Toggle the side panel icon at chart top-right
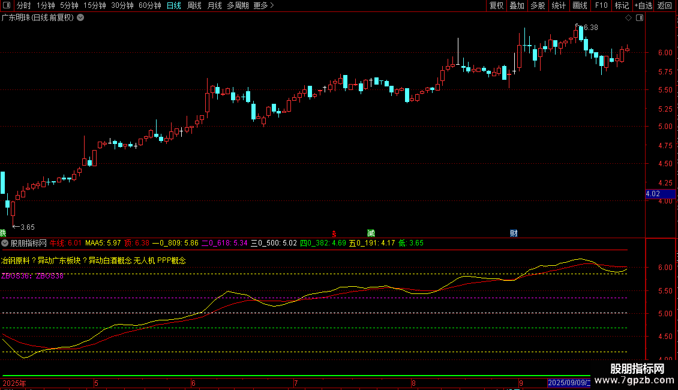678x390 pixels. tap(640, 18)
